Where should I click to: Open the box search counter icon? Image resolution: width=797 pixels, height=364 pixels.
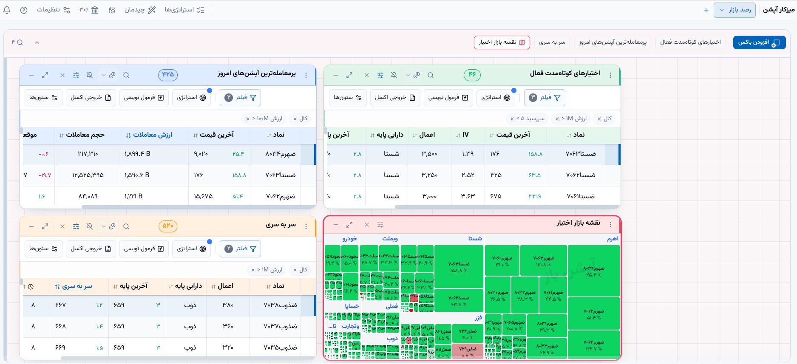click(17, 42)
